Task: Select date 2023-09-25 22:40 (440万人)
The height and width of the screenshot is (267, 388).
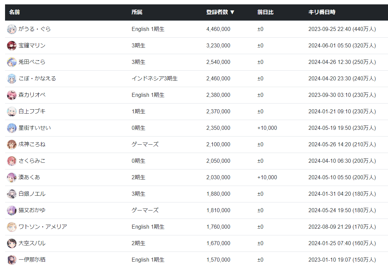Action: click(x=342, y=29)
